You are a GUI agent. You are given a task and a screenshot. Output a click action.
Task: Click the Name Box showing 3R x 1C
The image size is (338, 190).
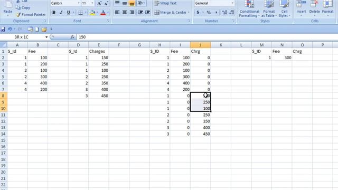(22, 37)
